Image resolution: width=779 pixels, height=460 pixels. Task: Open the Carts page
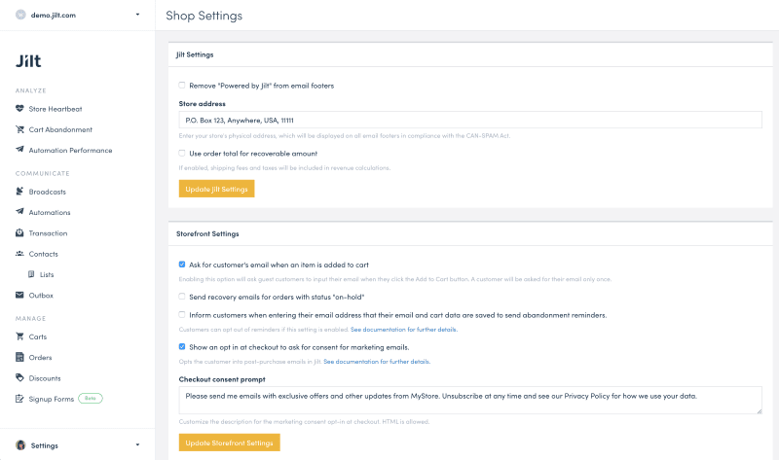[38, 336]
